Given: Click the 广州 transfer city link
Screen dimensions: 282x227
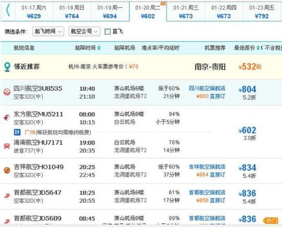Looking at the screenshot, I should point(29,133).
